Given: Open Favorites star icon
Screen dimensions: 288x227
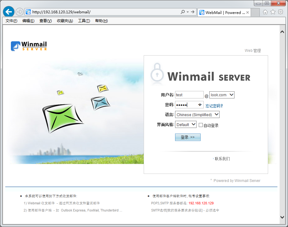Looking at the screenshot, I should (x=273, y=12).
